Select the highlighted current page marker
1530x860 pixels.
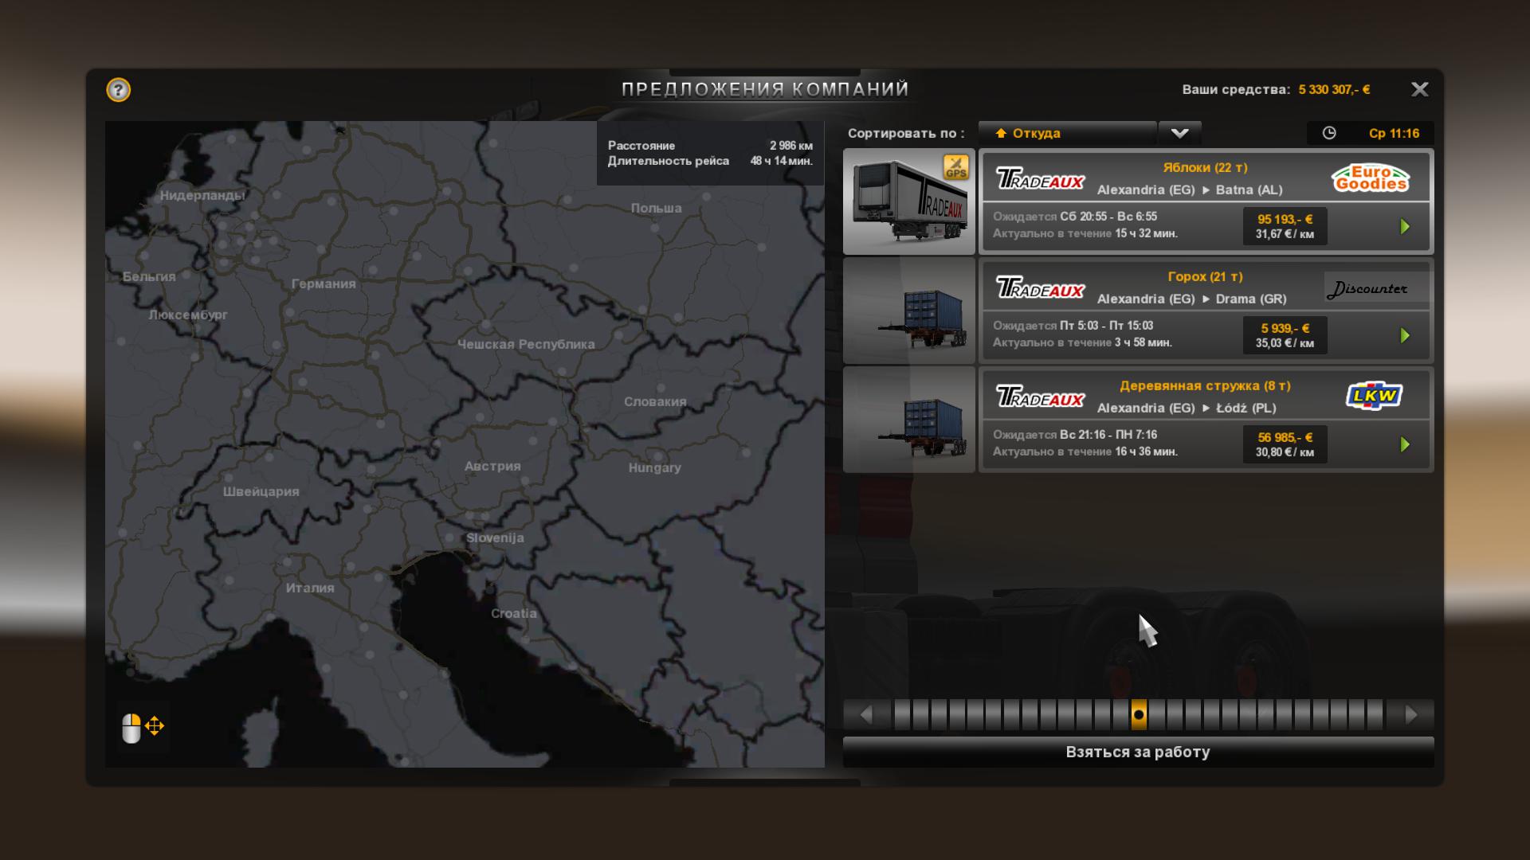point(1139,714)
